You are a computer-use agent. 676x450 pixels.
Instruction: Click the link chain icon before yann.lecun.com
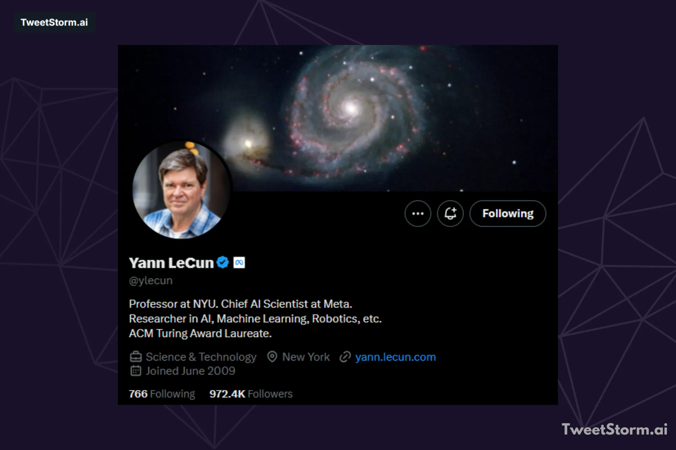[x=345, y=357]
